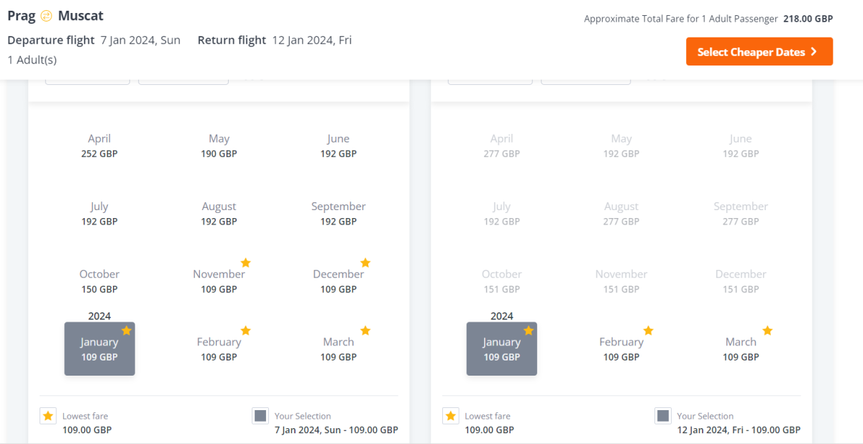
Task: Choose March 109 GBP for return flight
Action: [x=741, y=349]
